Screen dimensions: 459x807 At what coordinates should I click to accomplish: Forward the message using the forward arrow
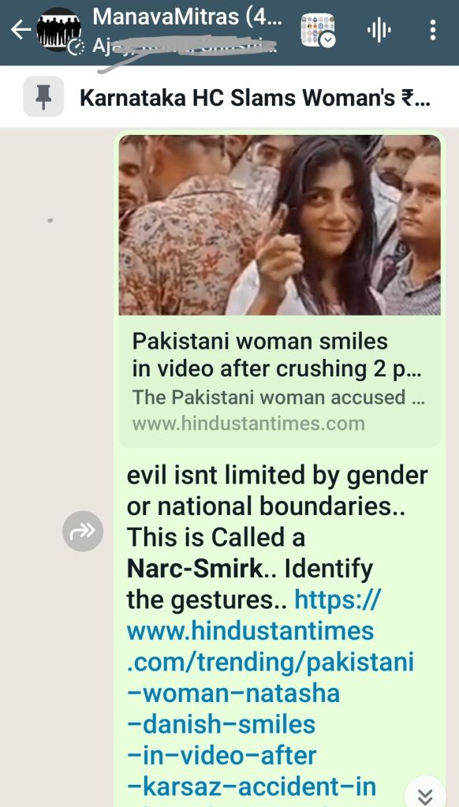pyautogui.click(x=83, y=531)
